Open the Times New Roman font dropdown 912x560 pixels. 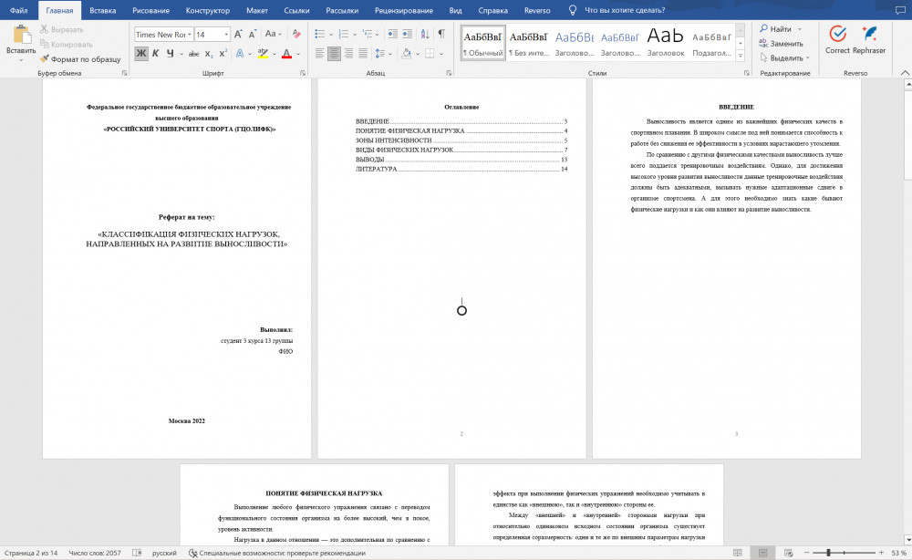tap(190, 35)
